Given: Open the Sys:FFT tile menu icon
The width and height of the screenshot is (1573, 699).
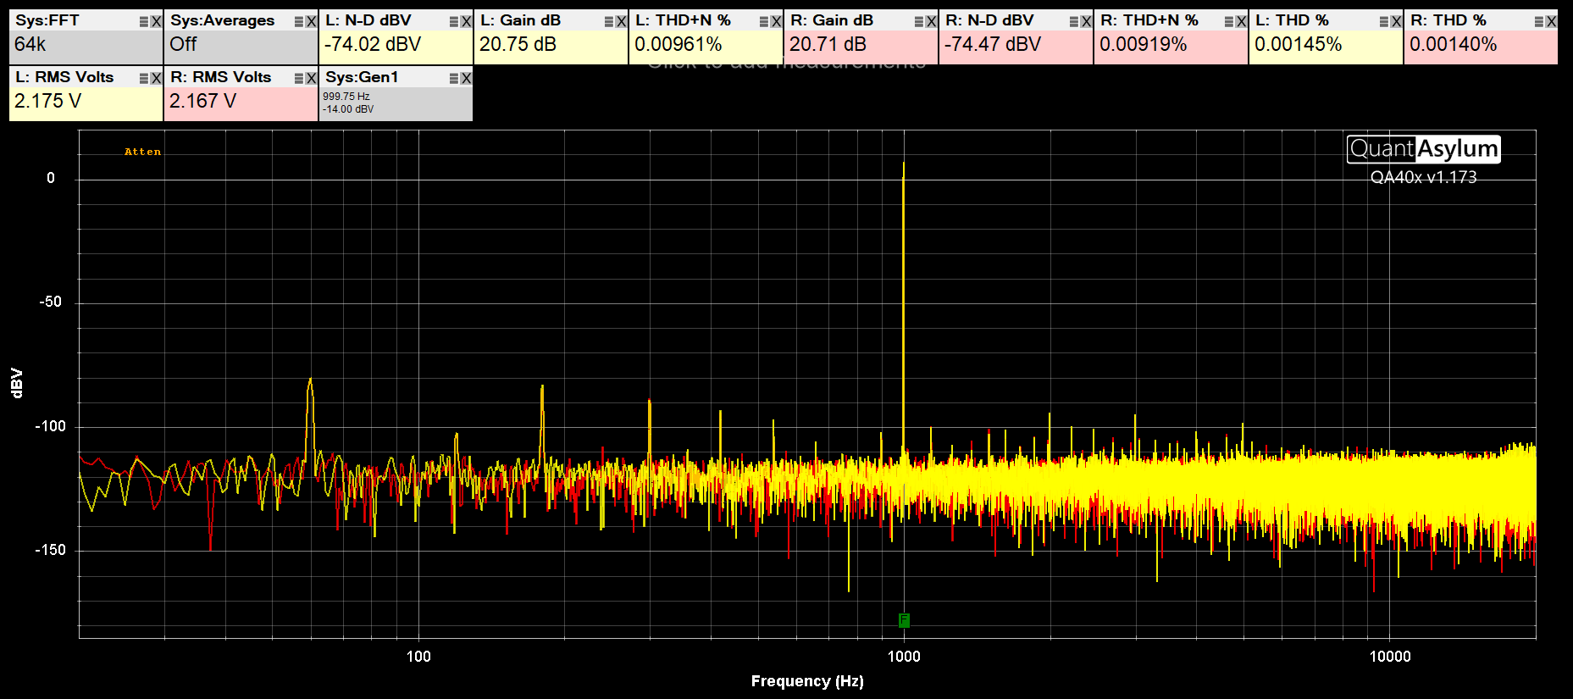Looking at the screenshot, I should pos(144,21).
